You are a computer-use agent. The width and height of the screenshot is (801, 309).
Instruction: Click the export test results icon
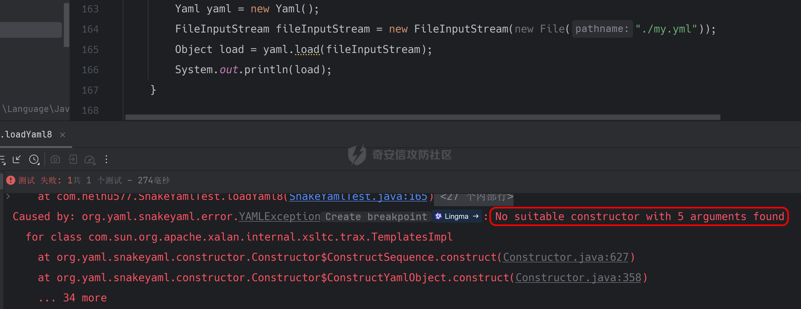(73, 160)
